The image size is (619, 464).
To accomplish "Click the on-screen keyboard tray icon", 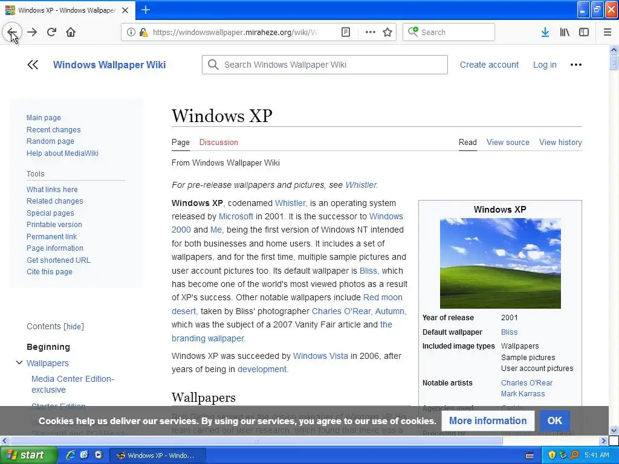I will [x=530, y=456].
